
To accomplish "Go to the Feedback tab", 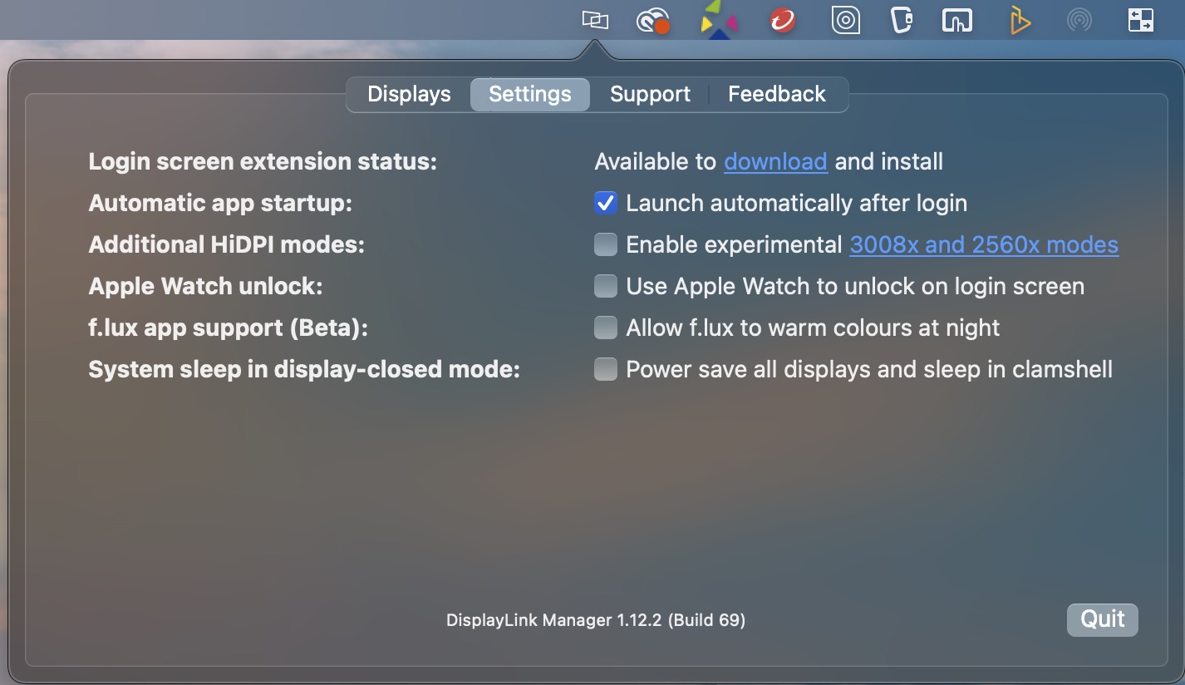I will coord(776,94).
